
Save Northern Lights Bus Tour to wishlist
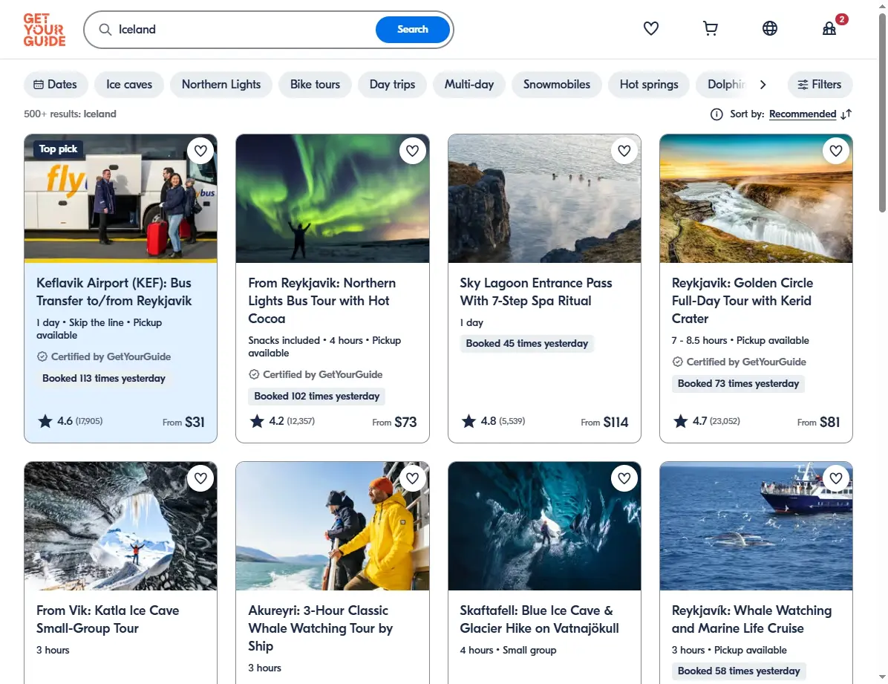412,151
